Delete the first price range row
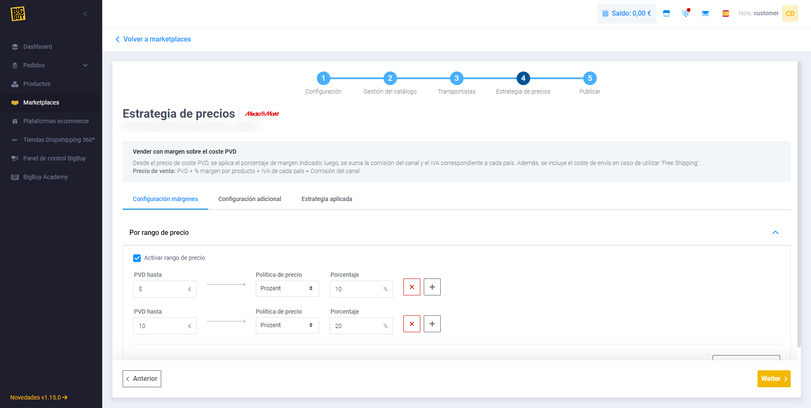This screenshot has height=408, width=811. pyautogui.click(x=411, y=287)
